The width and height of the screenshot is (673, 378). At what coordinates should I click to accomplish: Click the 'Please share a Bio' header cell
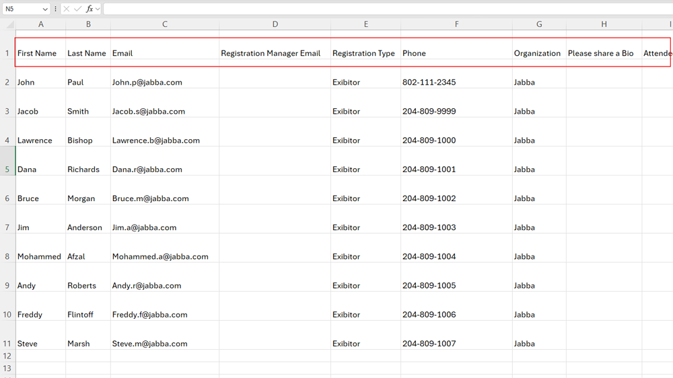[x=601, y=53]
